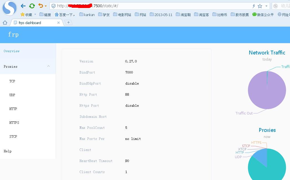
Task: Click the 百度一下 bookmark
Action: click(65, 15)
